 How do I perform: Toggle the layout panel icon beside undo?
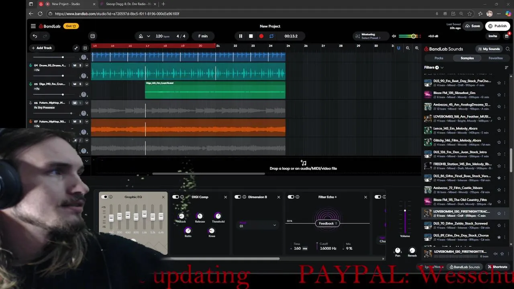(92, 36)
